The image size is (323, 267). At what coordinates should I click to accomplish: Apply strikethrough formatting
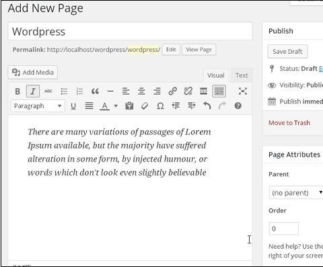[48, 91]
